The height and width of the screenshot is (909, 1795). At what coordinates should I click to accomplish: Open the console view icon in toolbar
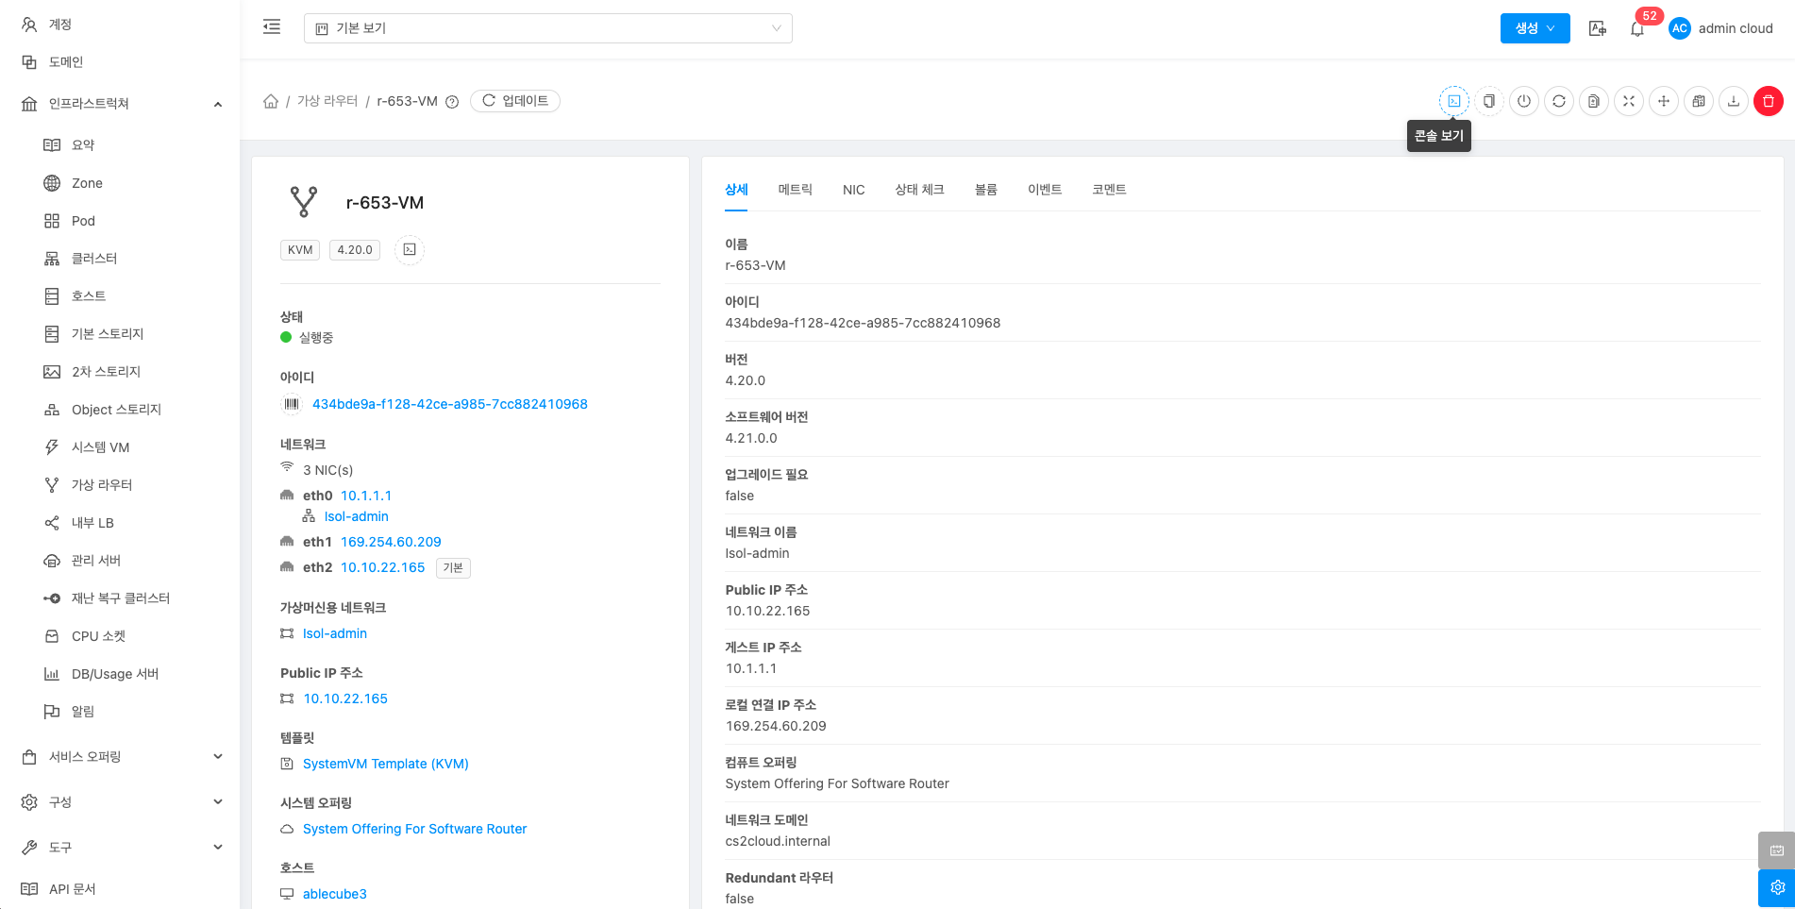[1453, 101]
